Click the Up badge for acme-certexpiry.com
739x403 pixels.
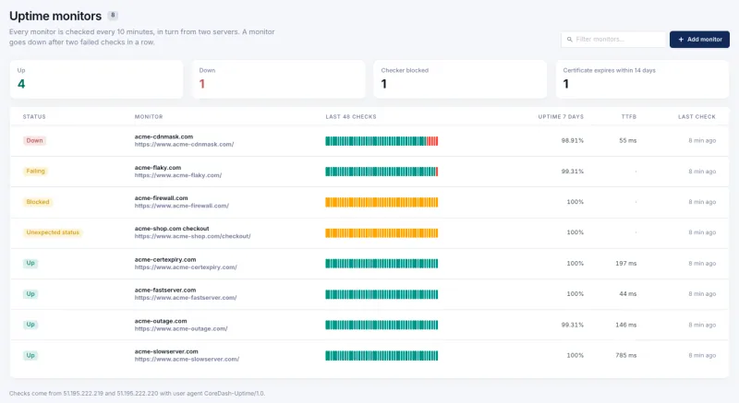pyautogui.click(x=30, y=263)
